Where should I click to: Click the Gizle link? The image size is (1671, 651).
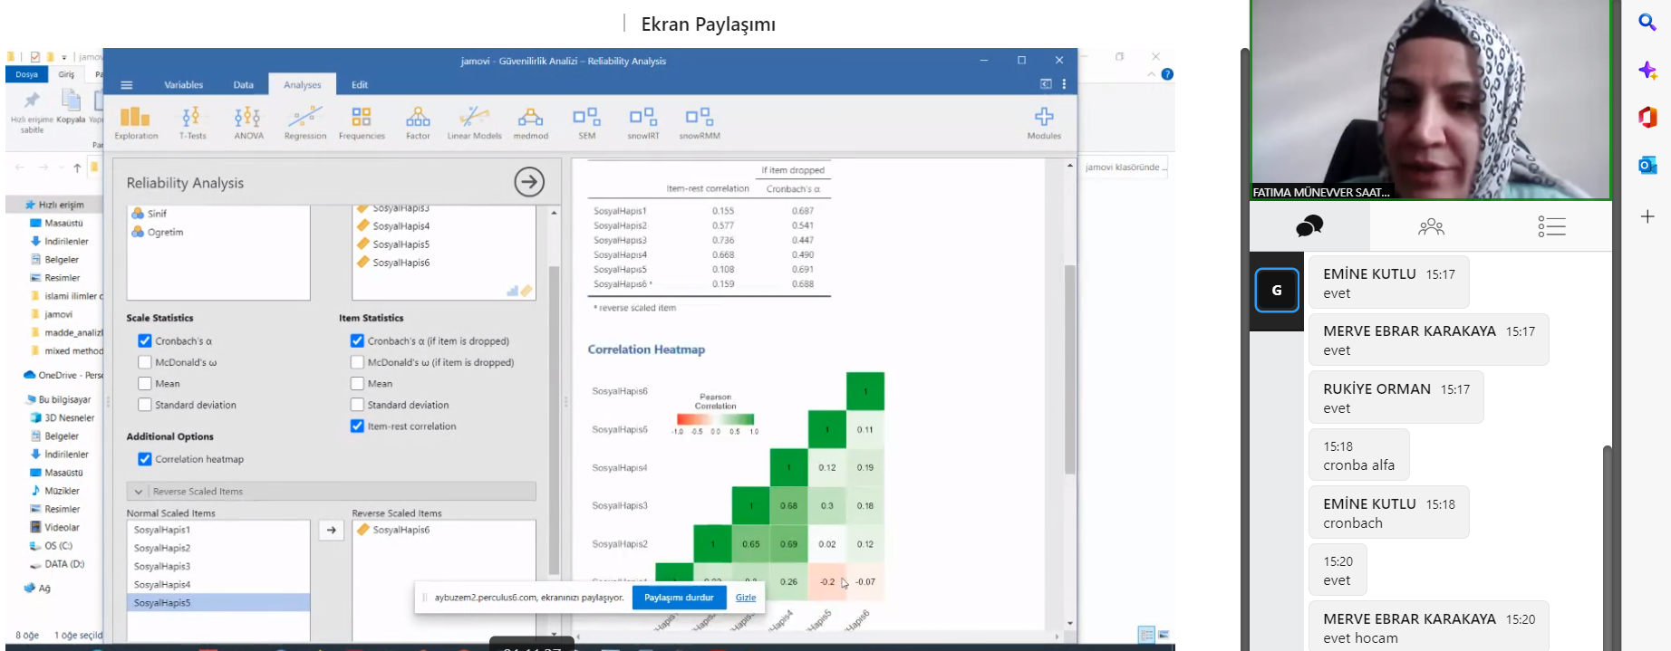coord(745,598)
